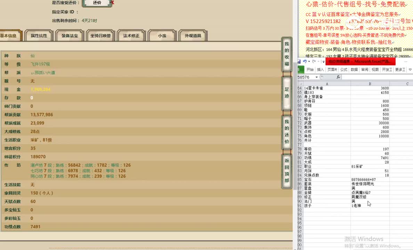Click the cell containing 14星卡朱雀
This screenshot has width=413, height=250.
pyautogui.click(x=327, y=88)
